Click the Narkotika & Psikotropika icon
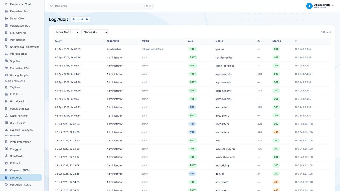340x191 pixels. point(7,47)
